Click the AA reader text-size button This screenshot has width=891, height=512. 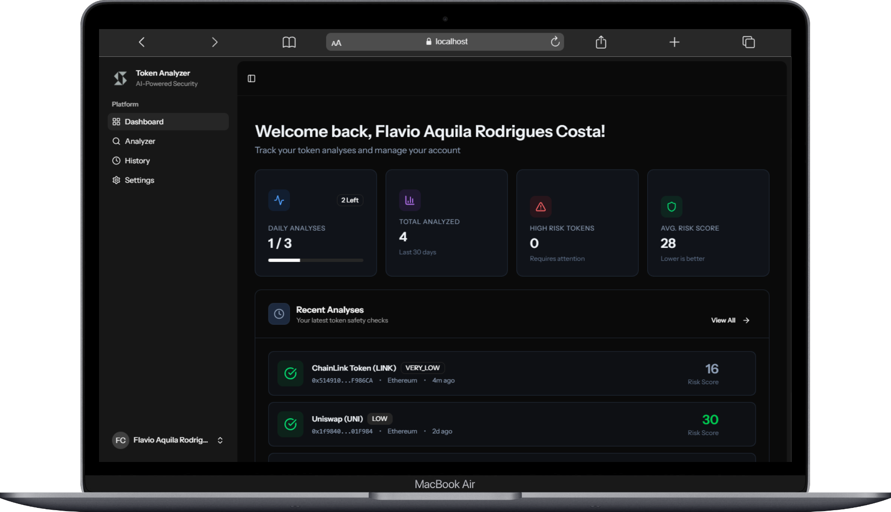[336, 43]
